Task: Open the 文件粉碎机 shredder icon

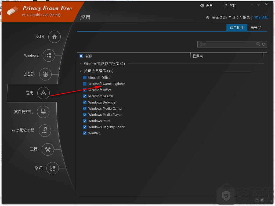Action: [x=43, y=112]
